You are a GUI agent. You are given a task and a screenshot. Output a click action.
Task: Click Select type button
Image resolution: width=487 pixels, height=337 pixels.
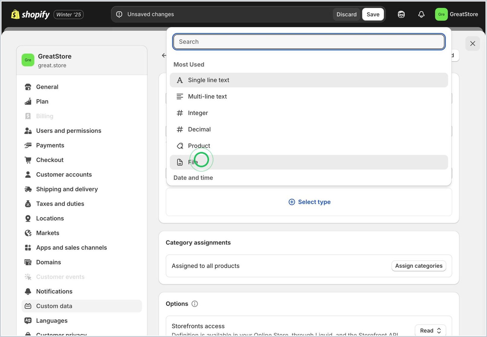[x=309, y=202]
